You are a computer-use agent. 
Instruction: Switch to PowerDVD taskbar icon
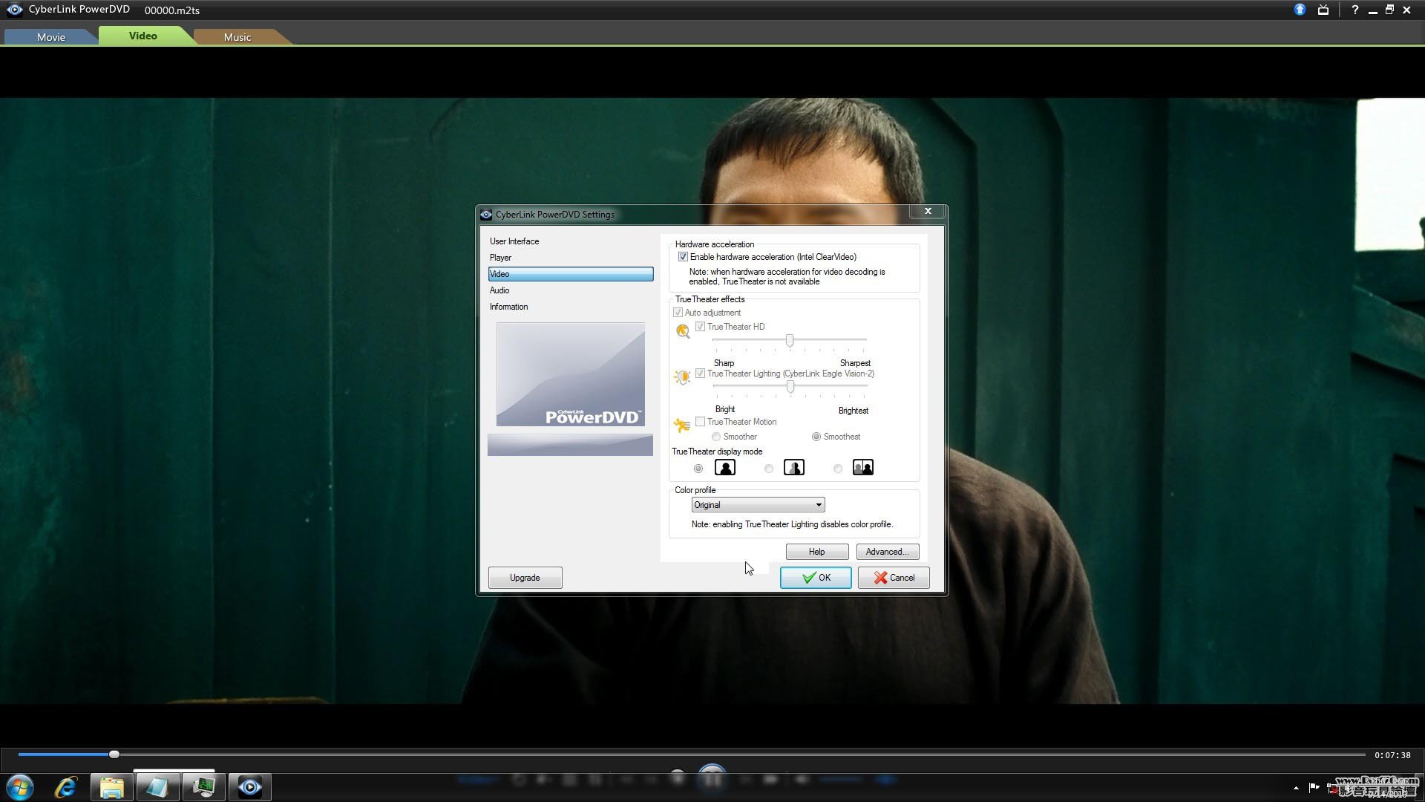tap(250, 787)
